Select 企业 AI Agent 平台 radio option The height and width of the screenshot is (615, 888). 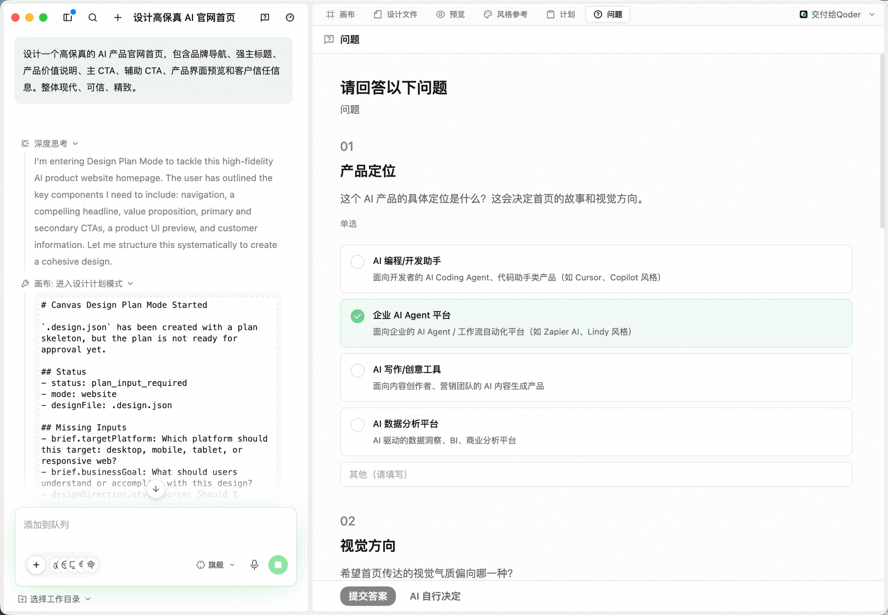(x=357, y=316)
